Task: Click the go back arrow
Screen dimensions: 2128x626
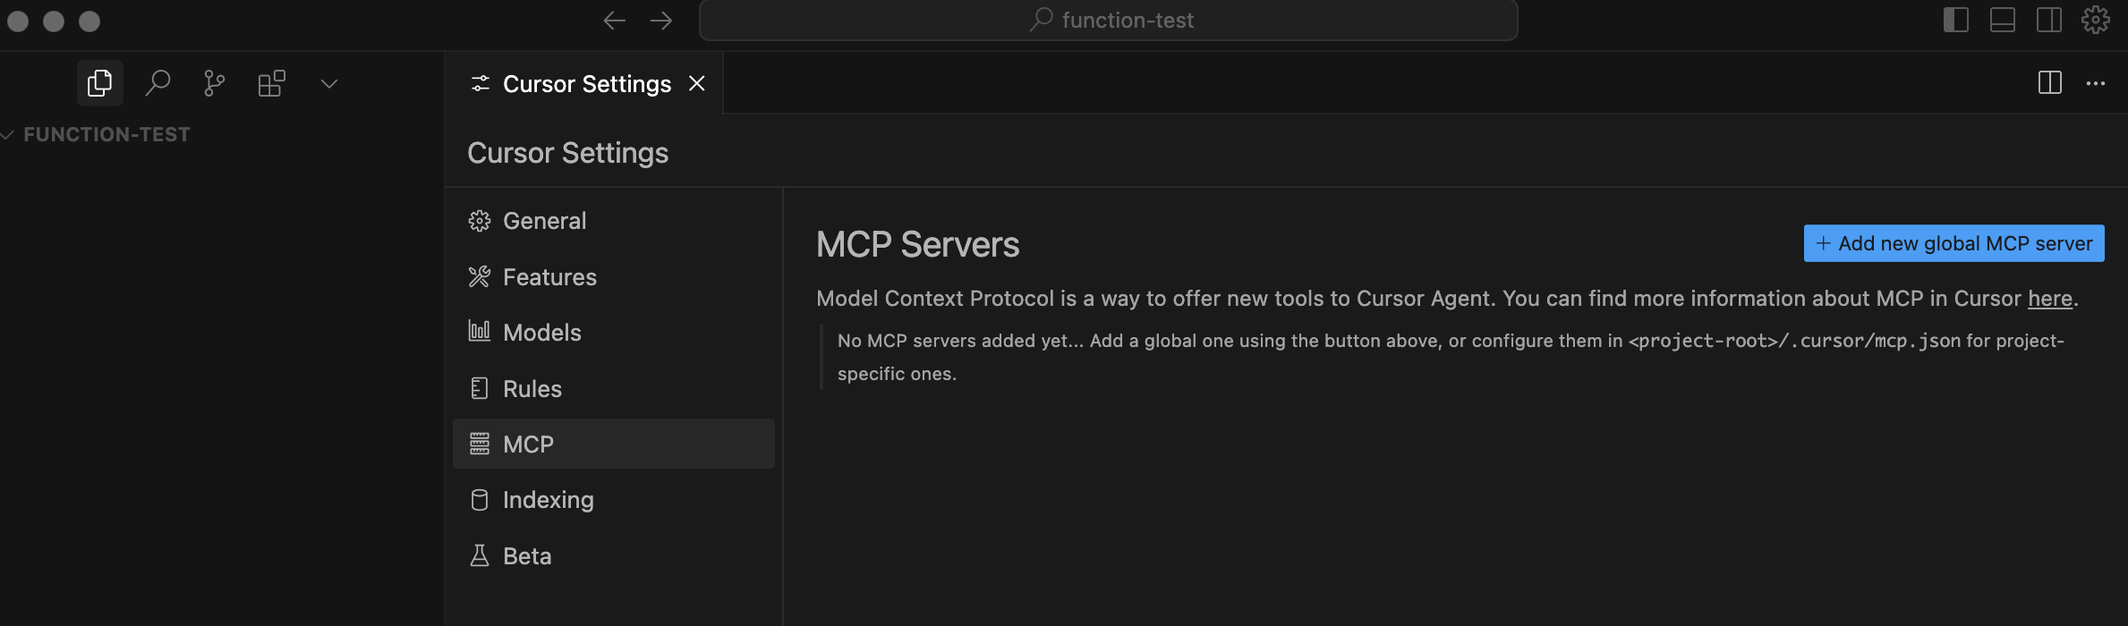Action: coord(614,21)
